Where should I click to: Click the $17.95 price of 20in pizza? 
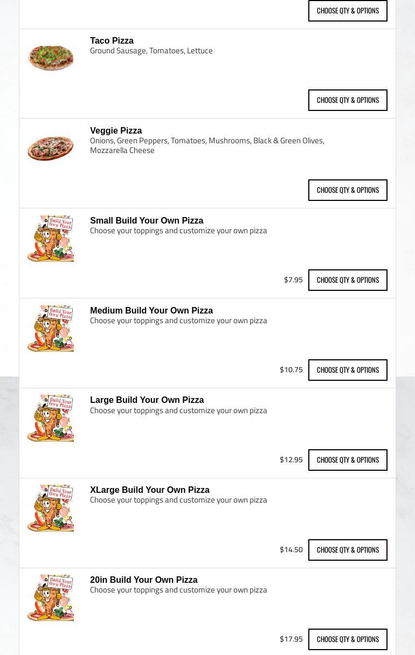tap(291, 639)
